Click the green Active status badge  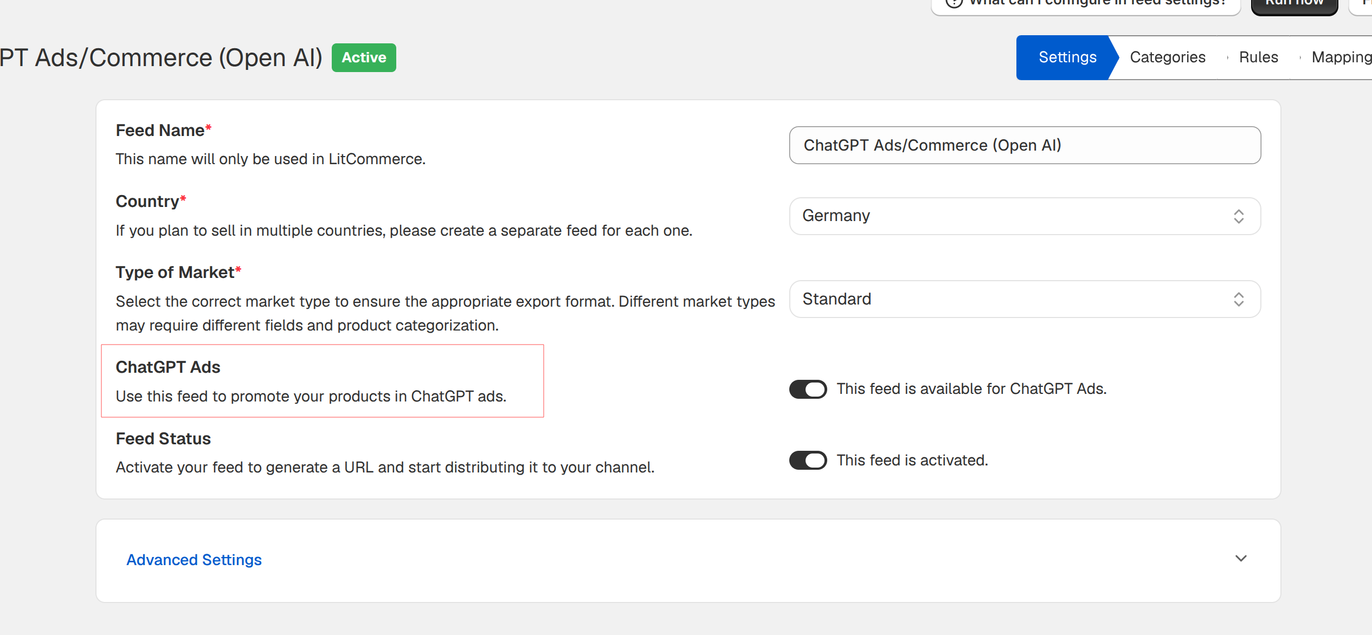[x=364, y=58]
